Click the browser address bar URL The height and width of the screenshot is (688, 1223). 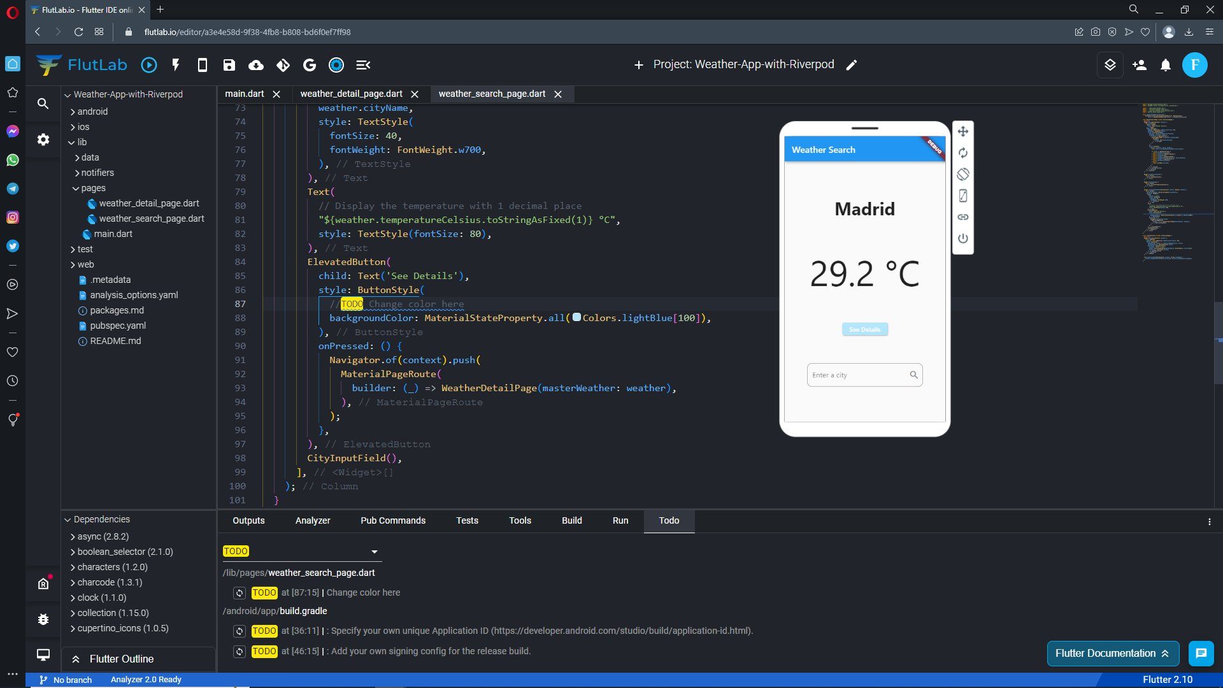(247, 32)
